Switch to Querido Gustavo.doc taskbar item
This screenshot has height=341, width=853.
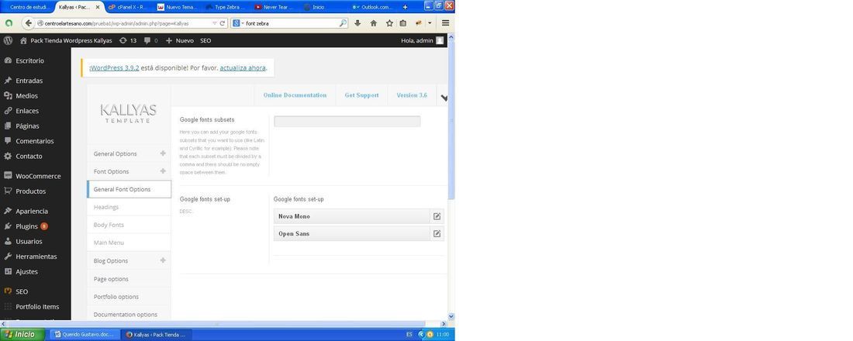[85, 335]
